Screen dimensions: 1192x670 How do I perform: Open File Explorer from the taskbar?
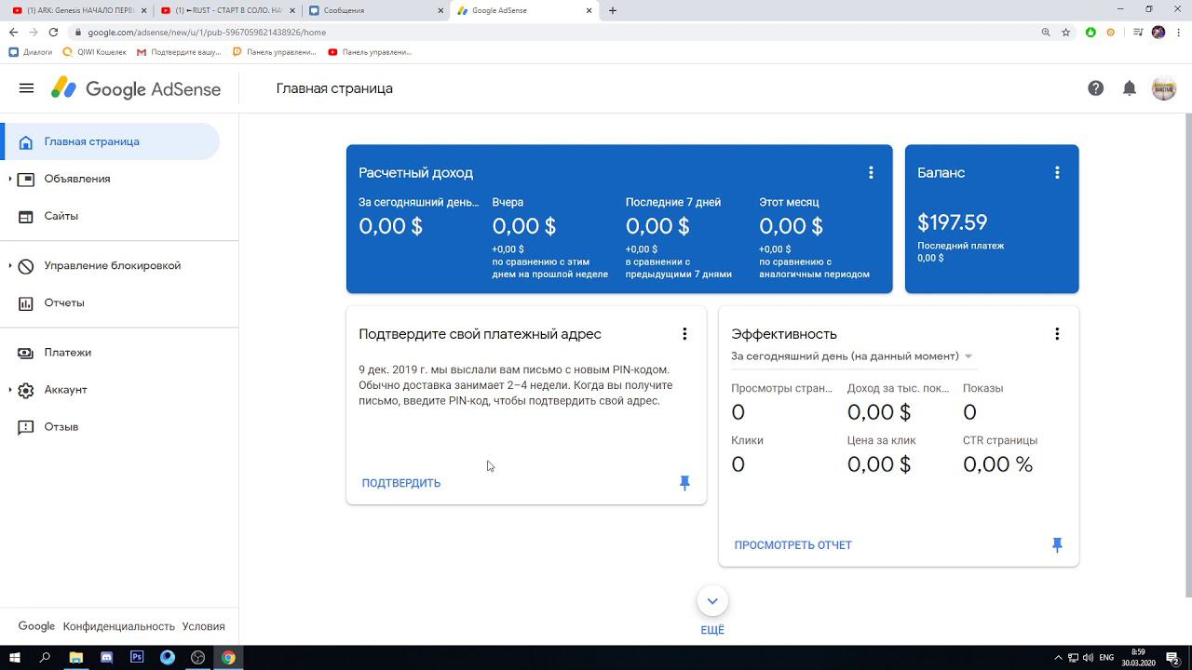(75, 657)
